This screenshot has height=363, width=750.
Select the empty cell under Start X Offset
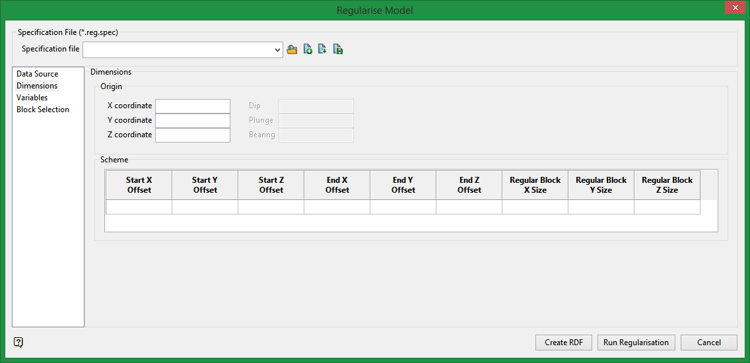click(x=139, y=207)
